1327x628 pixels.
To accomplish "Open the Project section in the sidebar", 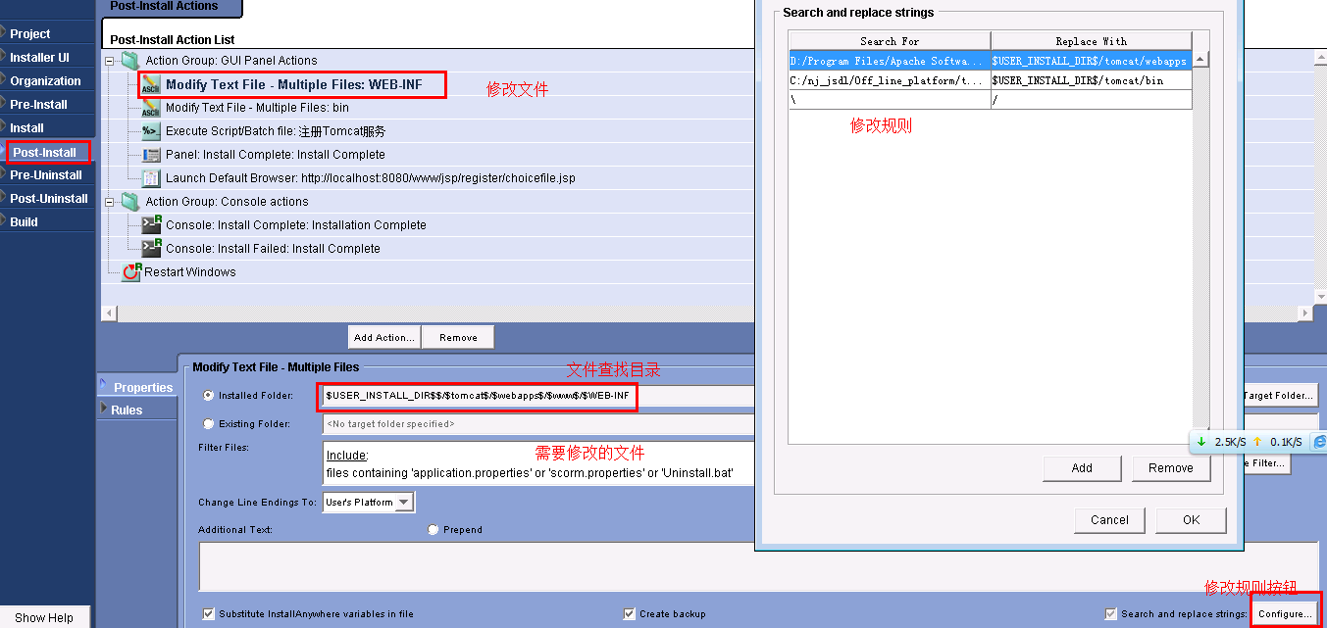I will [47, 33].
